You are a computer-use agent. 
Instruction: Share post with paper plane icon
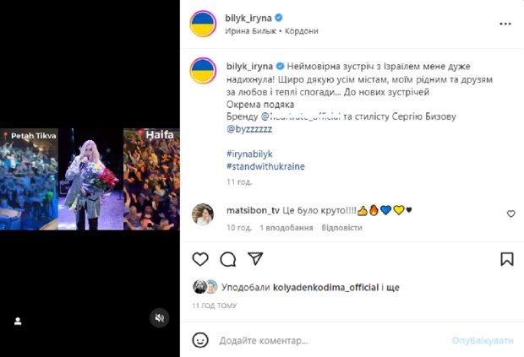254,259
